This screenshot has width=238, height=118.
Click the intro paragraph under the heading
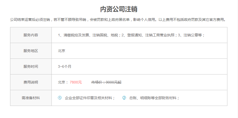point(119,20)
